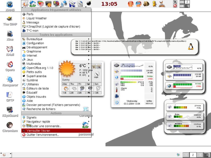Expand the Bureautique submenu arrow
This screenshot has height=158, width=211.
pyautogui.click(x=89, y=39)
